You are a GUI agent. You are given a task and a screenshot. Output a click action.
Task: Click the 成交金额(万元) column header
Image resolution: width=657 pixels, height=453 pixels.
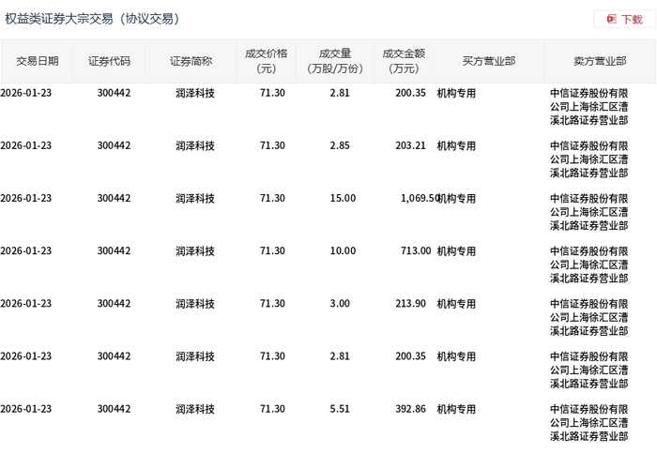tap(404, 61)
